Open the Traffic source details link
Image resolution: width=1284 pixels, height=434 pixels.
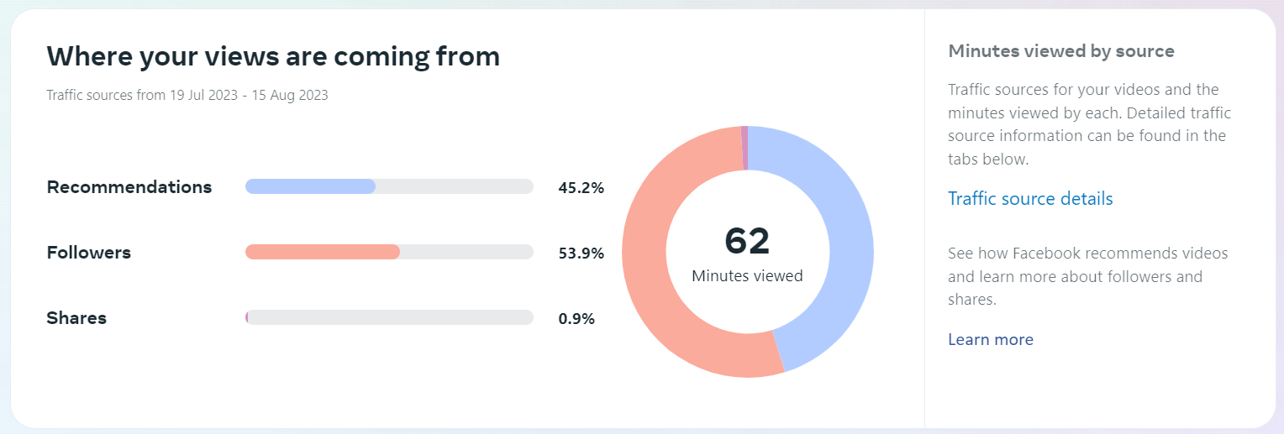(x=1030, y=199)
